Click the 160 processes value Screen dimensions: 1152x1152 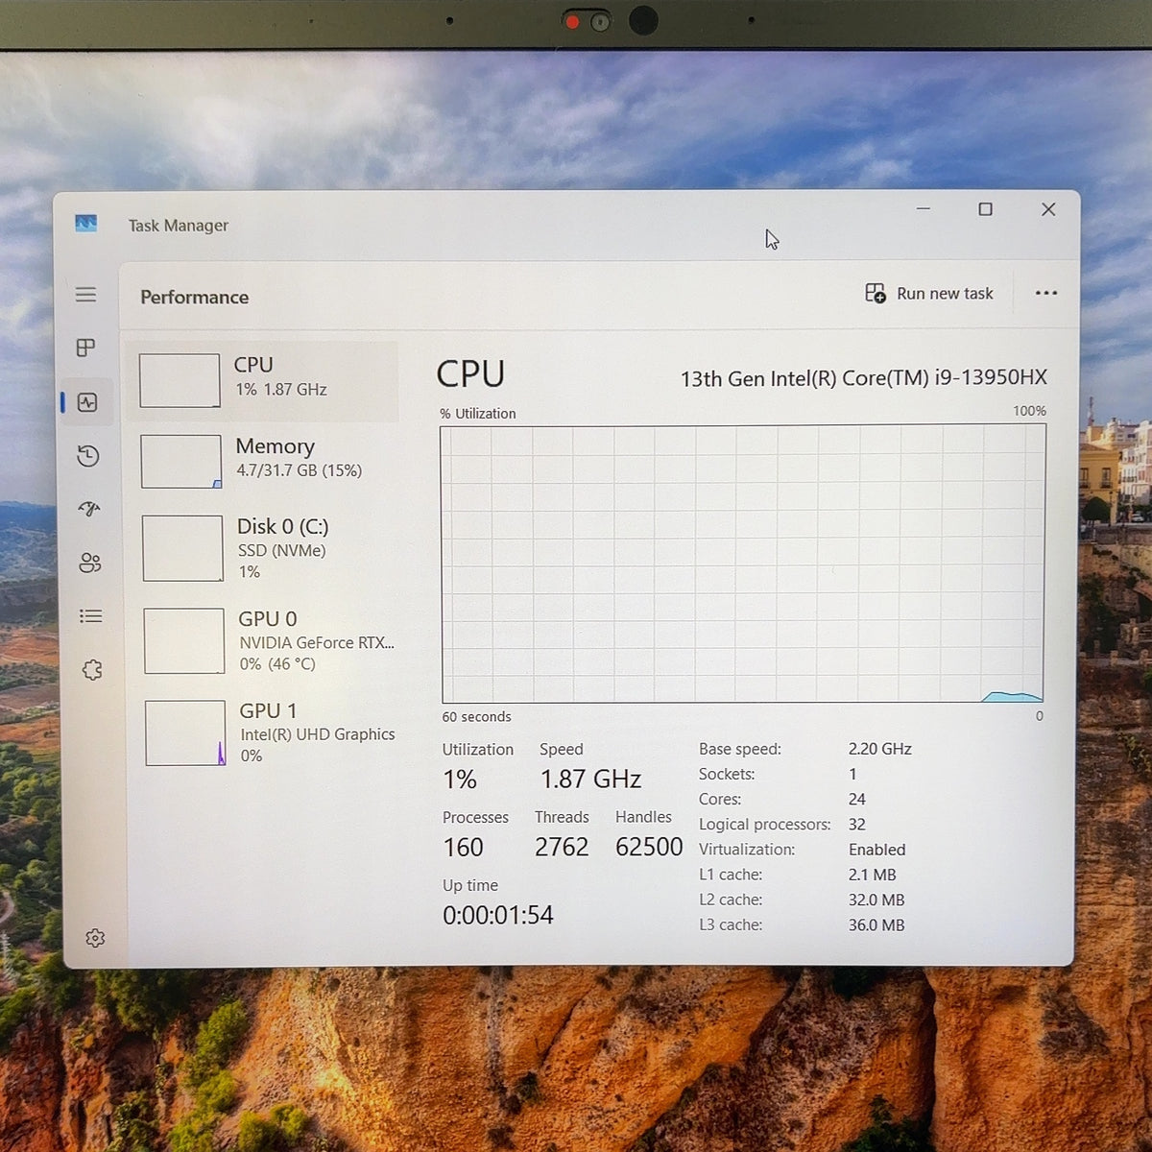(463, 848)
